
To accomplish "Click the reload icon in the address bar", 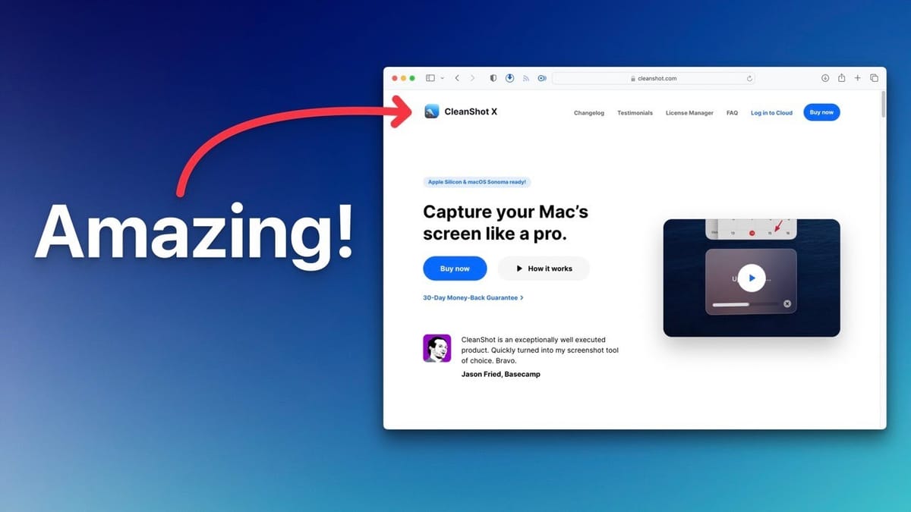I will [749, 77].
